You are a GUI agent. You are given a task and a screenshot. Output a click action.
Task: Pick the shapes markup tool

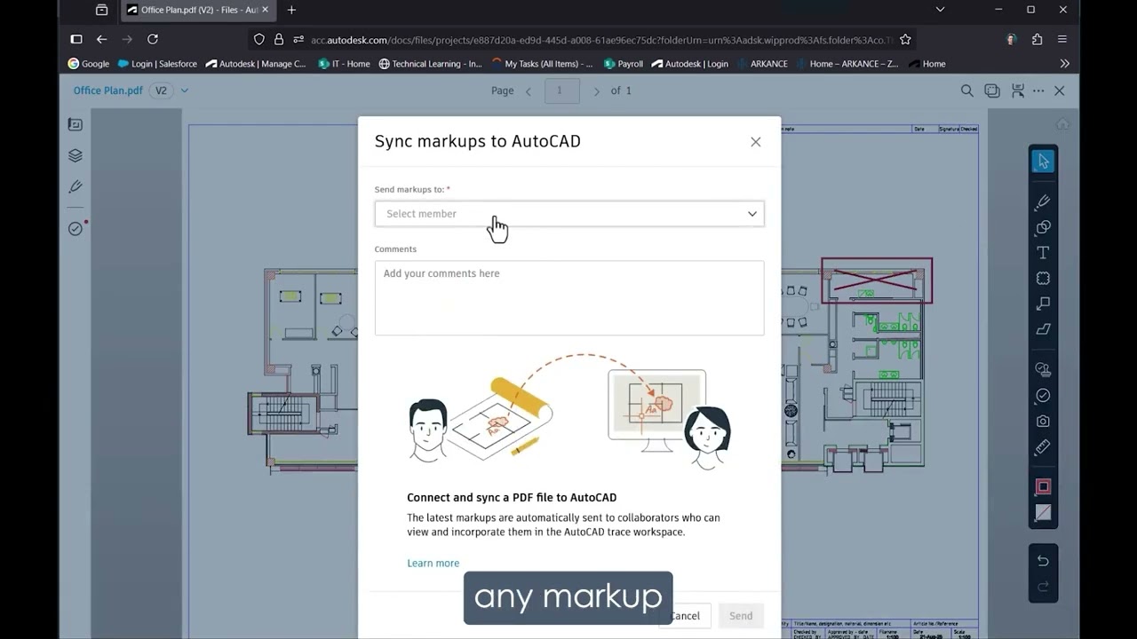1043,227
